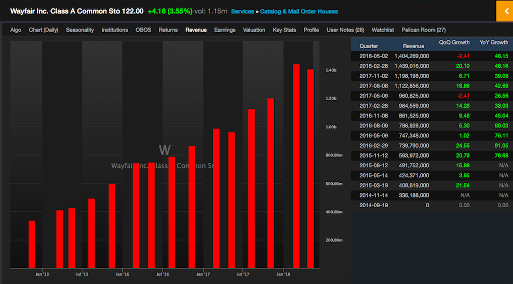Click revenue value 336,188,000
Viewport: 513px width, 284px height.
click(414, 195)
